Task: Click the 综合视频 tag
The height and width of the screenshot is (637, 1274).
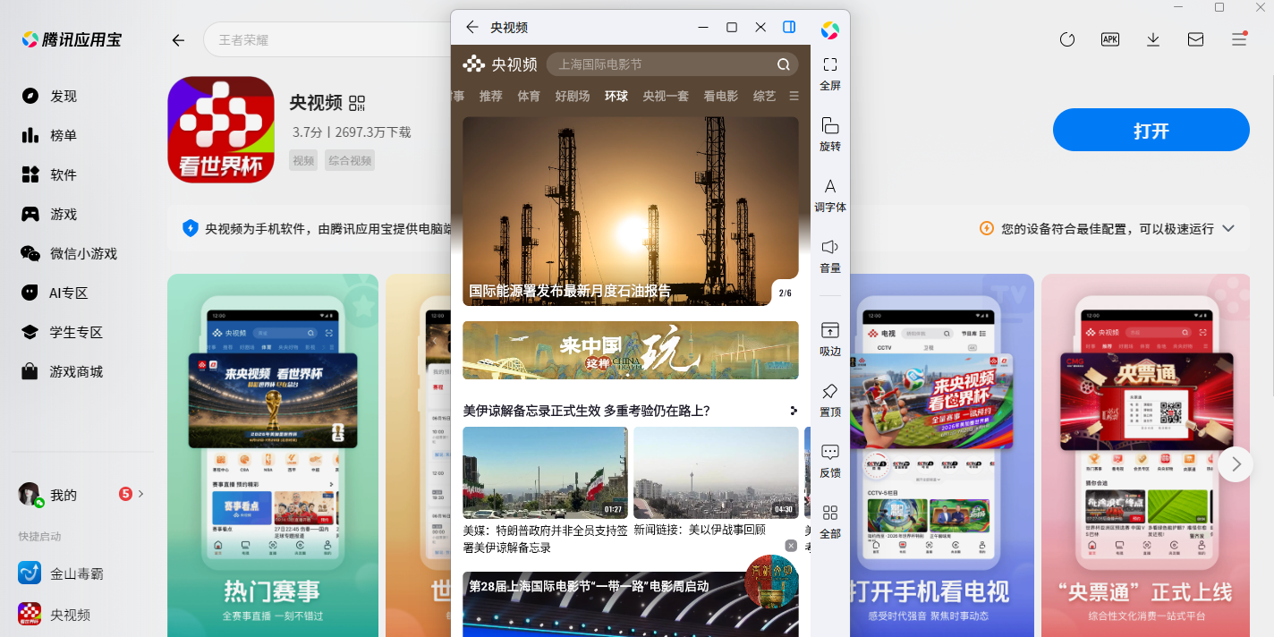Action: [x=350, y=161]
